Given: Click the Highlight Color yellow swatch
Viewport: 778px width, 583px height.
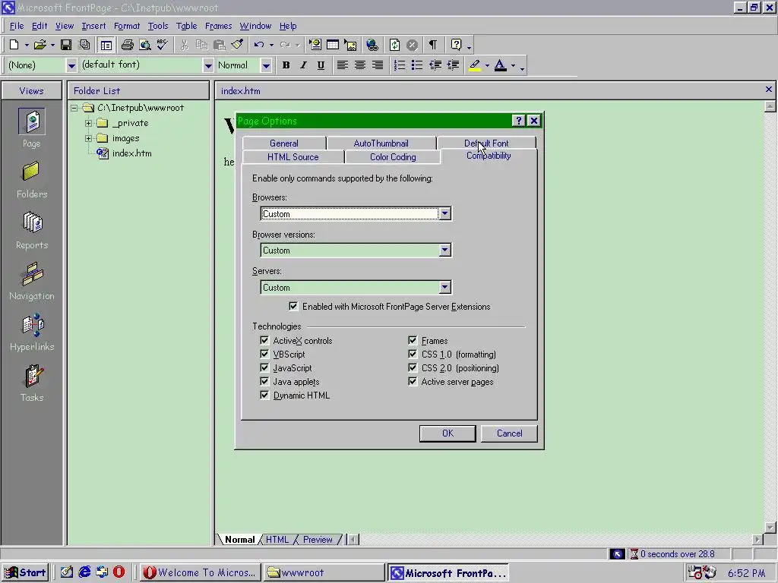Looking at the screenshot, I should click(x=475, y=65).
